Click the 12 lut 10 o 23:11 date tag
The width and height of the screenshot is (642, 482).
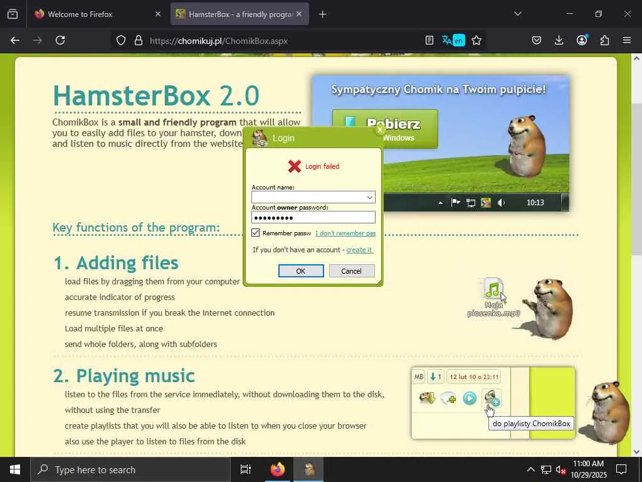474,377
